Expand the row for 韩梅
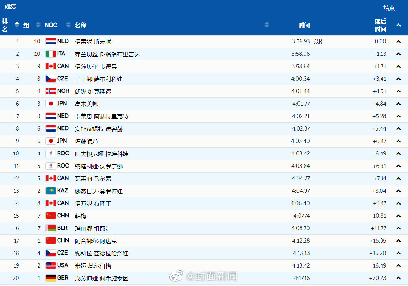Viewport: 408px width, 286px height. [x=398, y=216]
